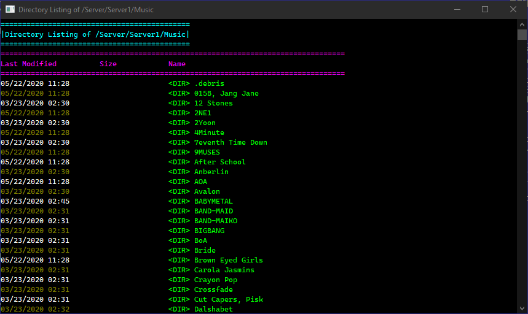Click the date beside .debris
The image size is (528, 314).
tap(22, 83)
